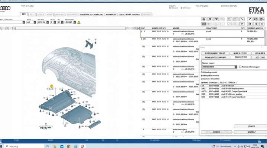
Task: Open the model year dropdown showing 2016
Action: (48, 22)
